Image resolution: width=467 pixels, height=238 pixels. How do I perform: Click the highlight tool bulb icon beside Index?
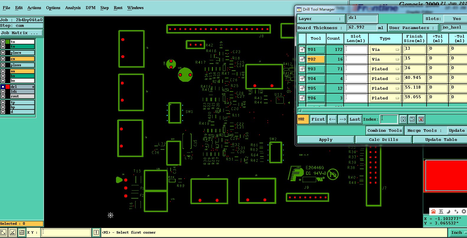pyautogui.click(x=403, y=119)
